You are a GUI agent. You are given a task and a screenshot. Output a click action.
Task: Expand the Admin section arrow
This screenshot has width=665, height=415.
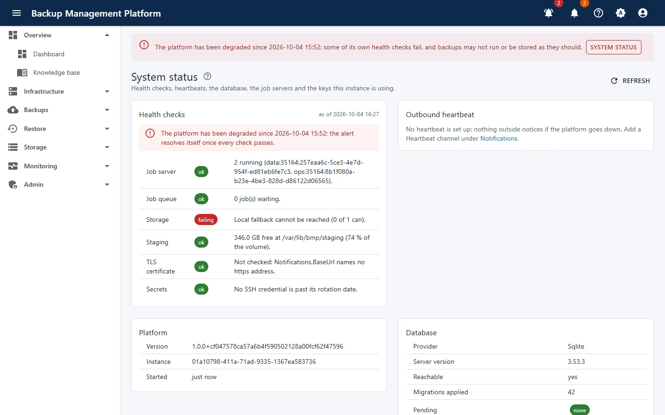[107, 184]
